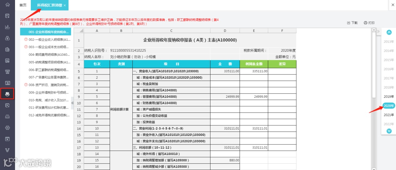Viewport: 396px width, 170px height.
Task: Click the 减：营业成本 item cell
Action: pos(172,77)
